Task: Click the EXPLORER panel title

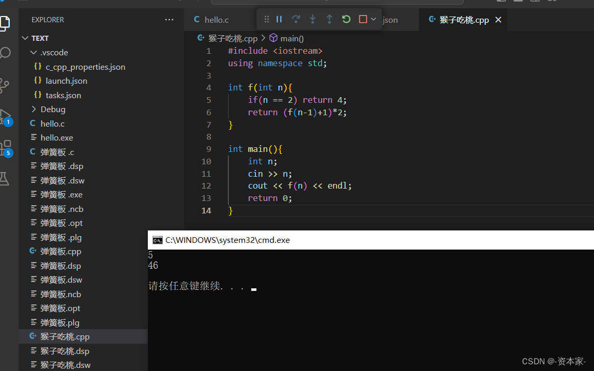Action: (x=48, y=20)
